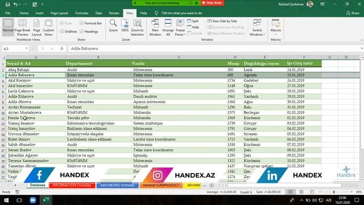364x205 pixels.
Task: Select the MATH&TRIG formulas sheet tab
Action: click(118, 185)
